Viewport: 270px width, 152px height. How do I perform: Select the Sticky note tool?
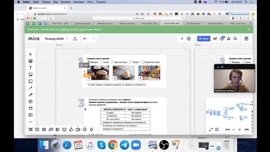point(31,74)
